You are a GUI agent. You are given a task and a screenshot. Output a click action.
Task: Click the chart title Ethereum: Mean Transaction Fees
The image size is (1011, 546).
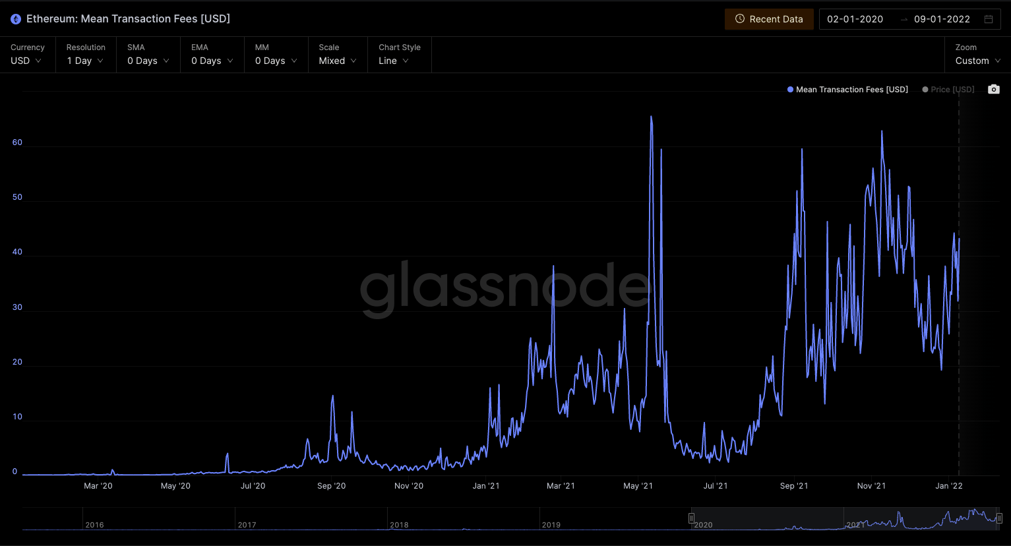128,19
